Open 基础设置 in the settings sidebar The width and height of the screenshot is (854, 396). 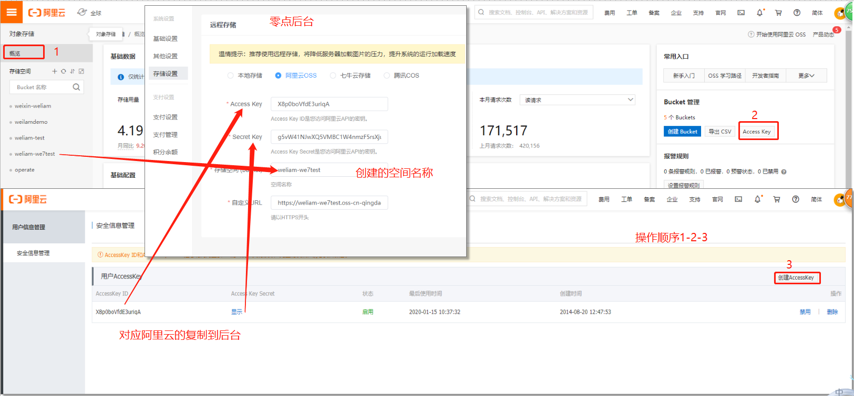coord(165,39)
